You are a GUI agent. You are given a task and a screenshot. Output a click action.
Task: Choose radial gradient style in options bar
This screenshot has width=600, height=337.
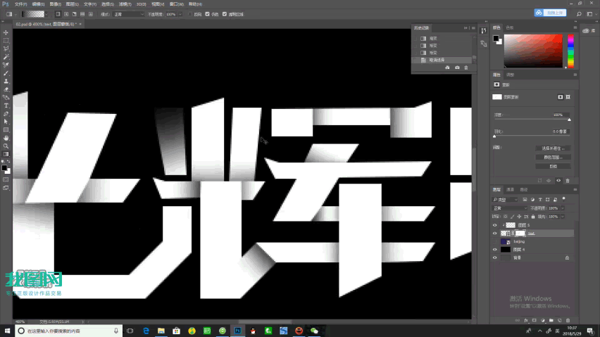tap(66, 14)
